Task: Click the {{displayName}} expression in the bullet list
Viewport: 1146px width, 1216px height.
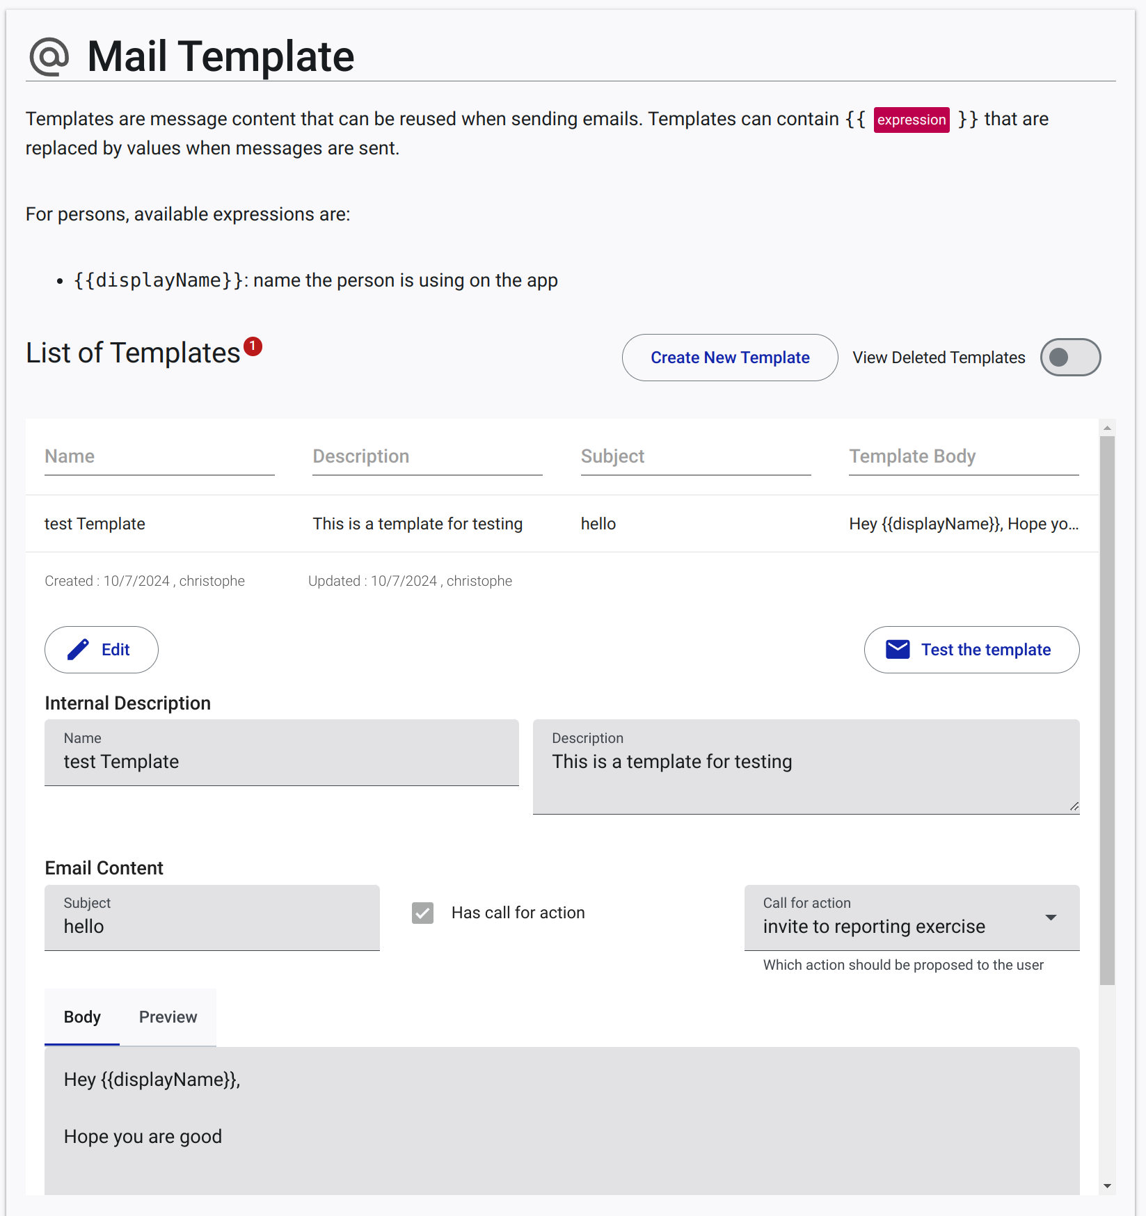Action: [x=159, y=280]
